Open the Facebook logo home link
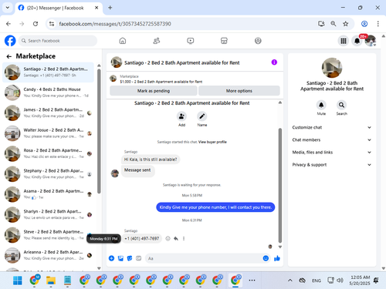This screenshot has width=386, height=289. 10,41
